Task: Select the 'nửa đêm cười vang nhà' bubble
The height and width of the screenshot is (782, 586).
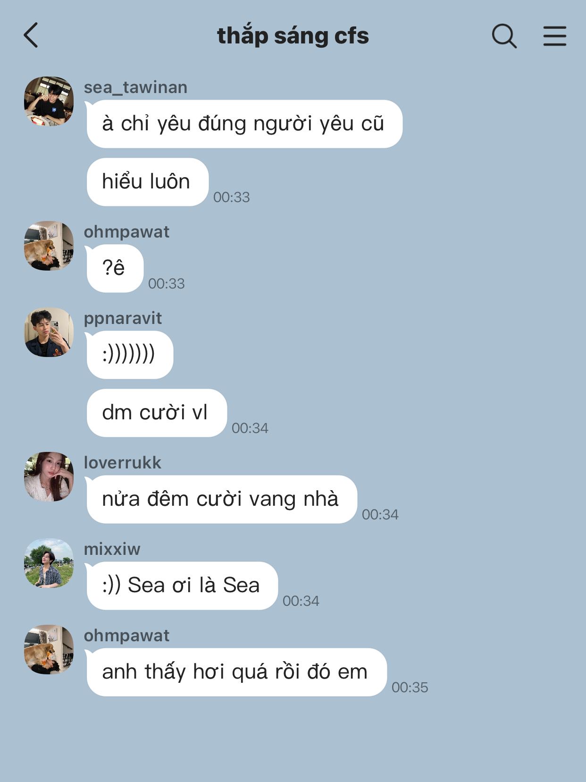Action: 222,499
